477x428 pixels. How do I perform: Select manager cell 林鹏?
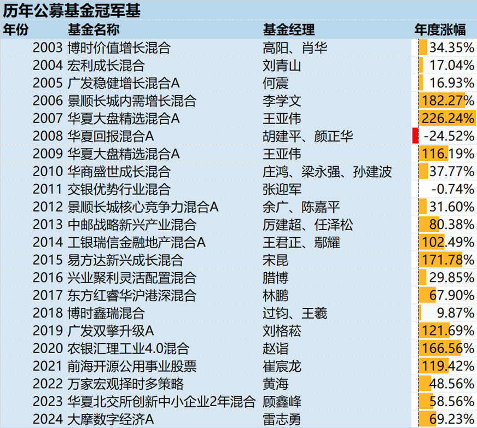276,295
